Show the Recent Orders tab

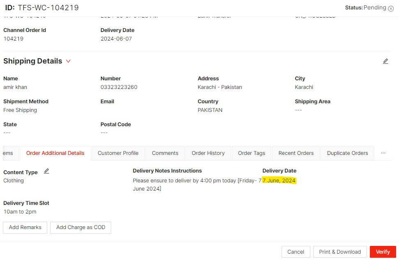[296, 153]
